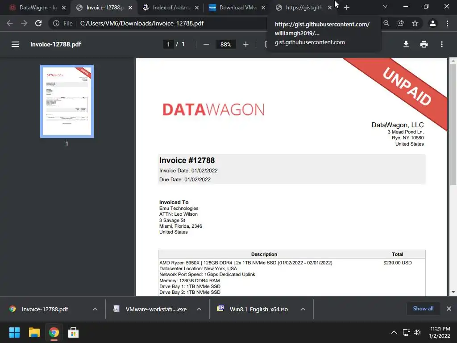Open PDF viewer more actions menu

tap(442, 44)
